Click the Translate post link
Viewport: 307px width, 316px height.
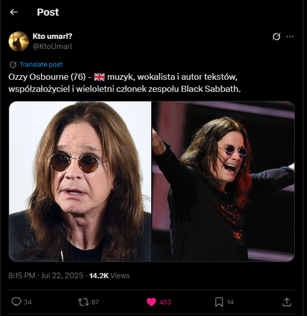point(40,65)
